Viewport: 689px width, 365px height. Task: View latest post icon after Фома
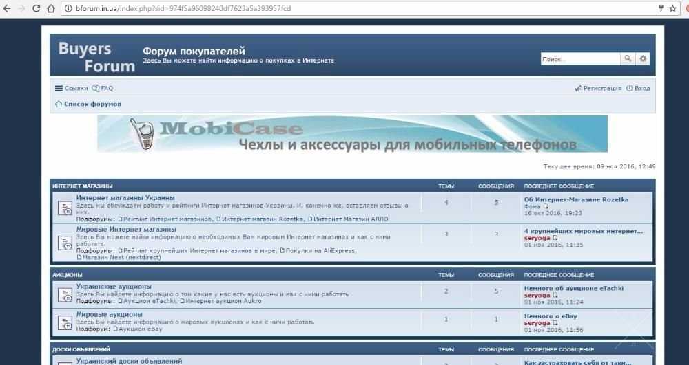pos(545,206)
